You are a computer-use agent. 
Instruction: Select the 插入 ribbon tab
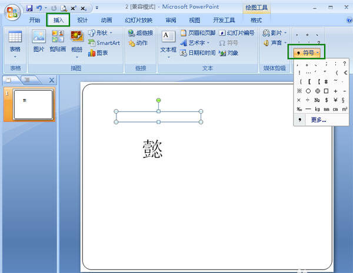(x=58, y=20)
